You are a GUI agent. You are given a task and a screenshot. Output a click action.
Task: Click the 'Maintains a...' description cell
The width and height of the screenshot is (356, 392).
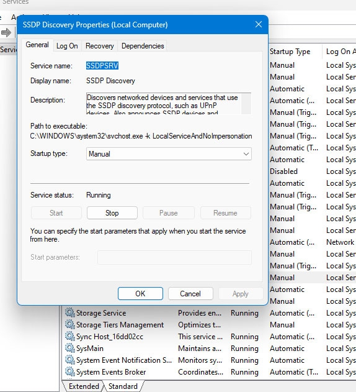200,349
